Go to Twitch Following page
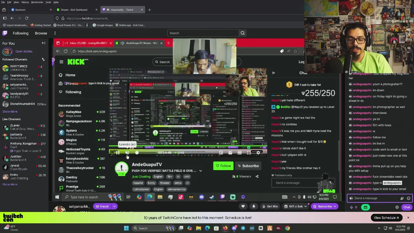 click(x=21, y=33)
